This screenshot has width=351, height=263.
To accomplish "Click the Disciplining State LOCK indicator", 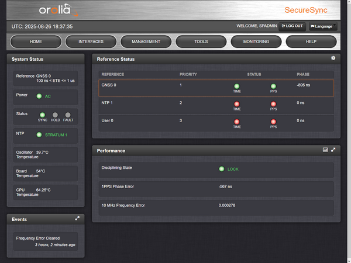I will pos(222,169).
